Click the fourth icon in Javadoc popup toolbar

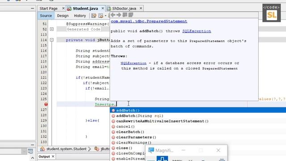click(131, 15)
